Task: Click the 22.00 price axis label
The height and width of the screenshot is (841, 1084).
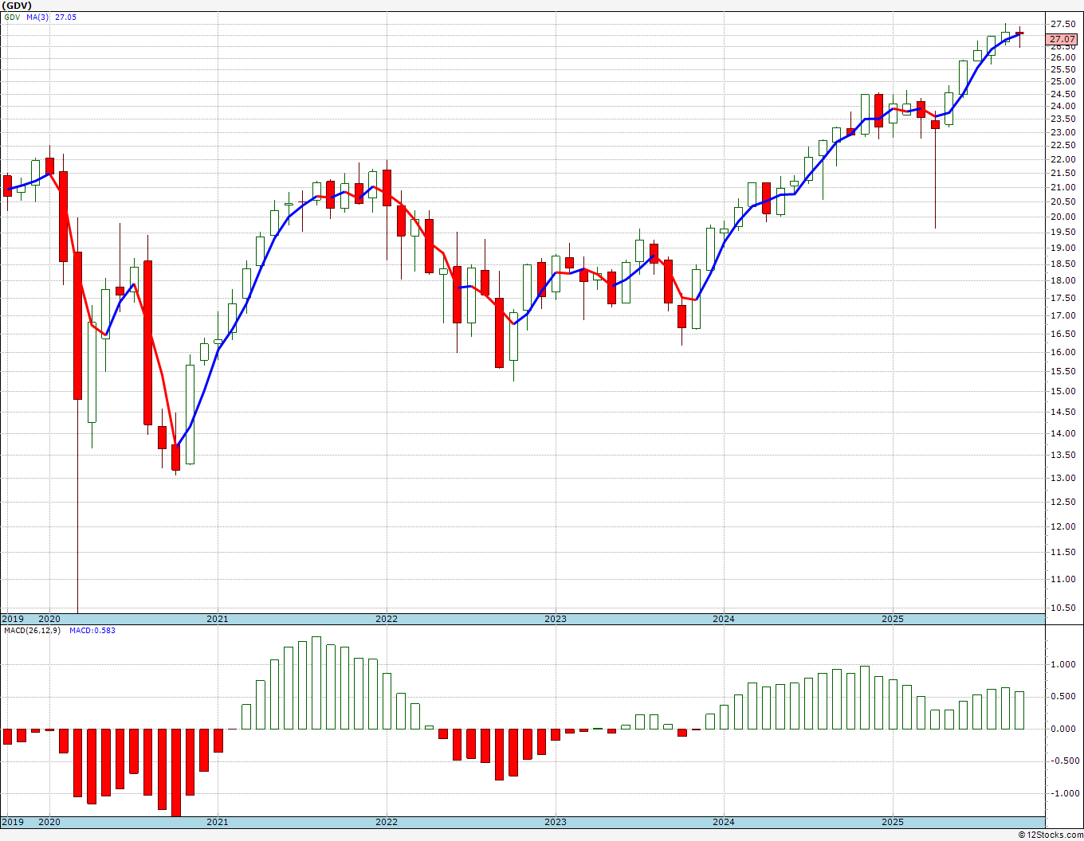Action: tap(1063, 159)
